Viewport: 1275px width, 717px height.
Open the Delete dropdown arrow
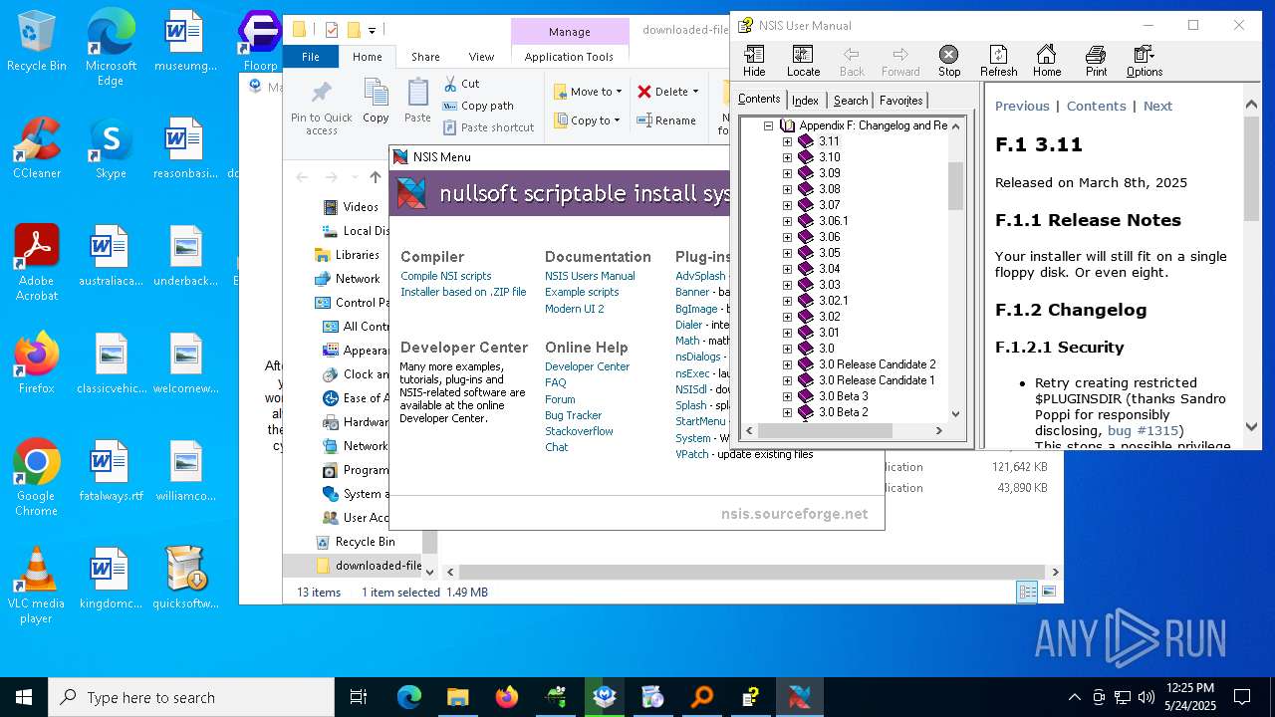pos(695,92)
